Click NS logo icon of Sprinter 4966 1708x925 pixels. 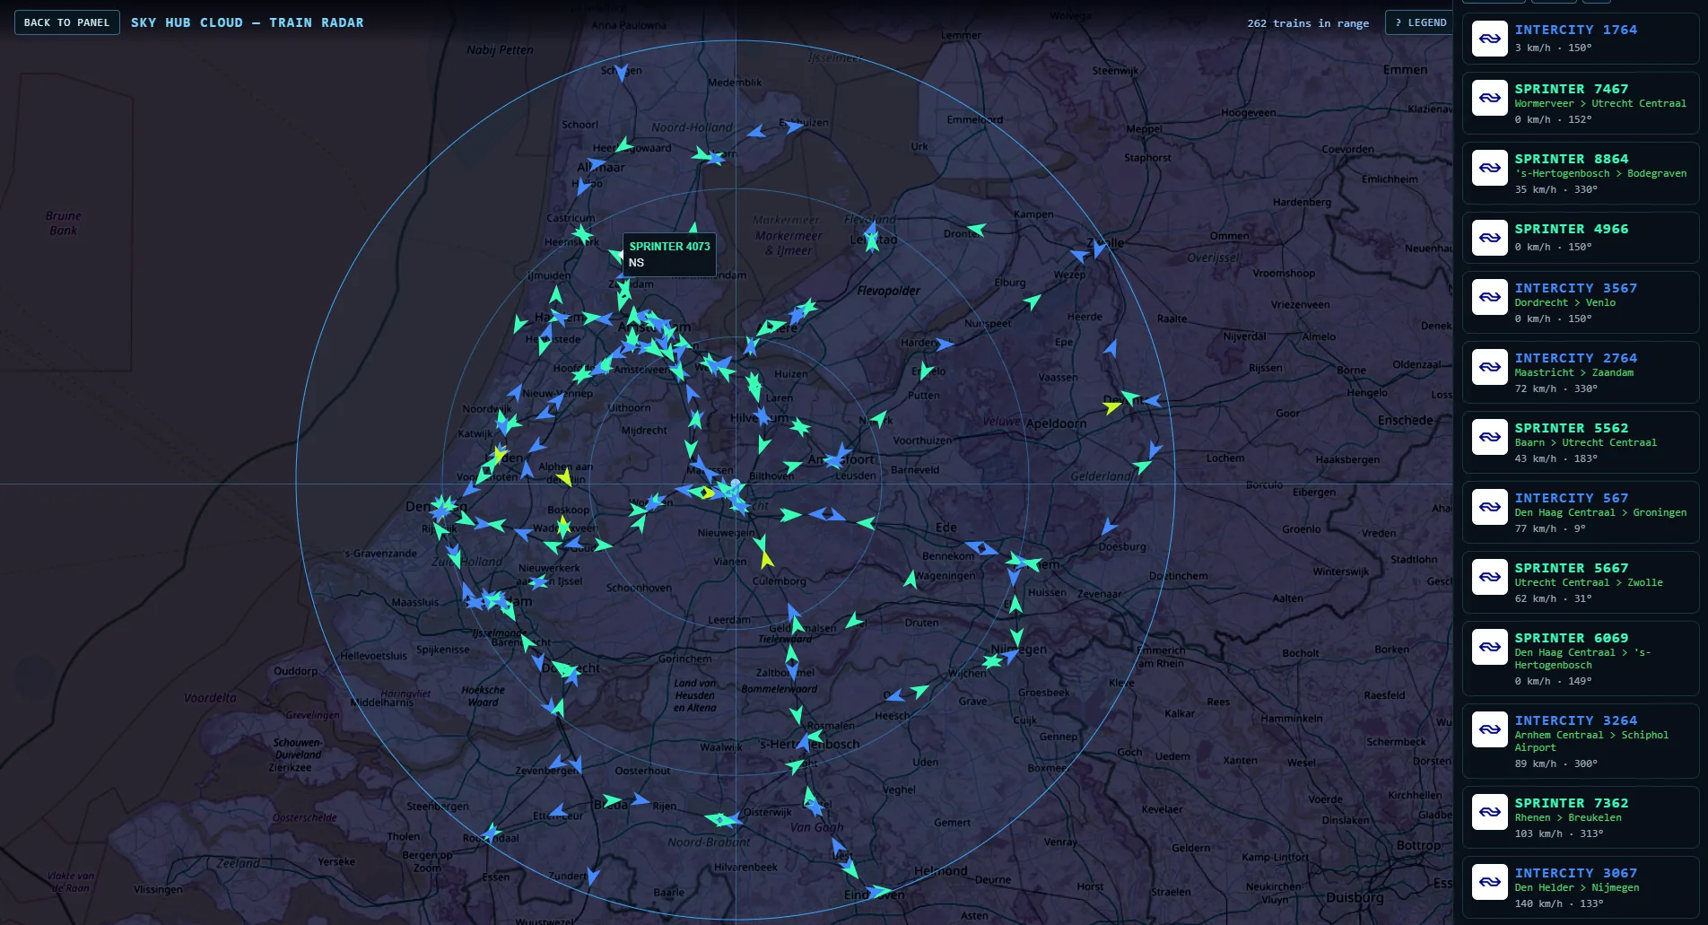[x=1490, y=238]
